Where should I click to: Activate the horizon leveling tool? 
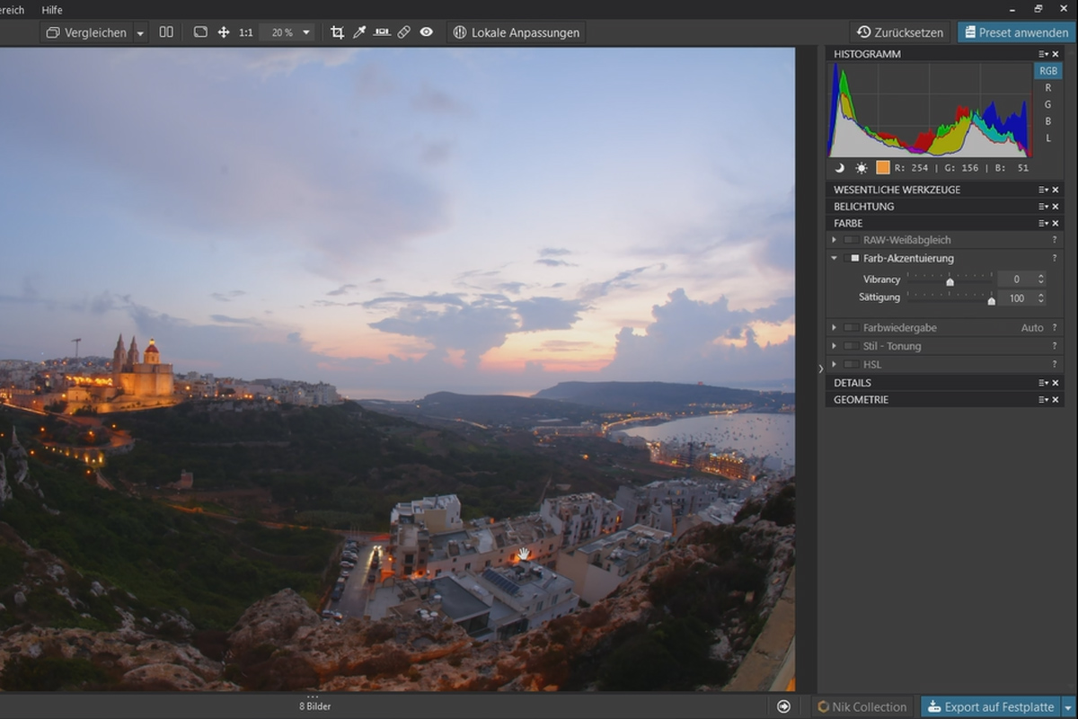(x=382, y=32)
